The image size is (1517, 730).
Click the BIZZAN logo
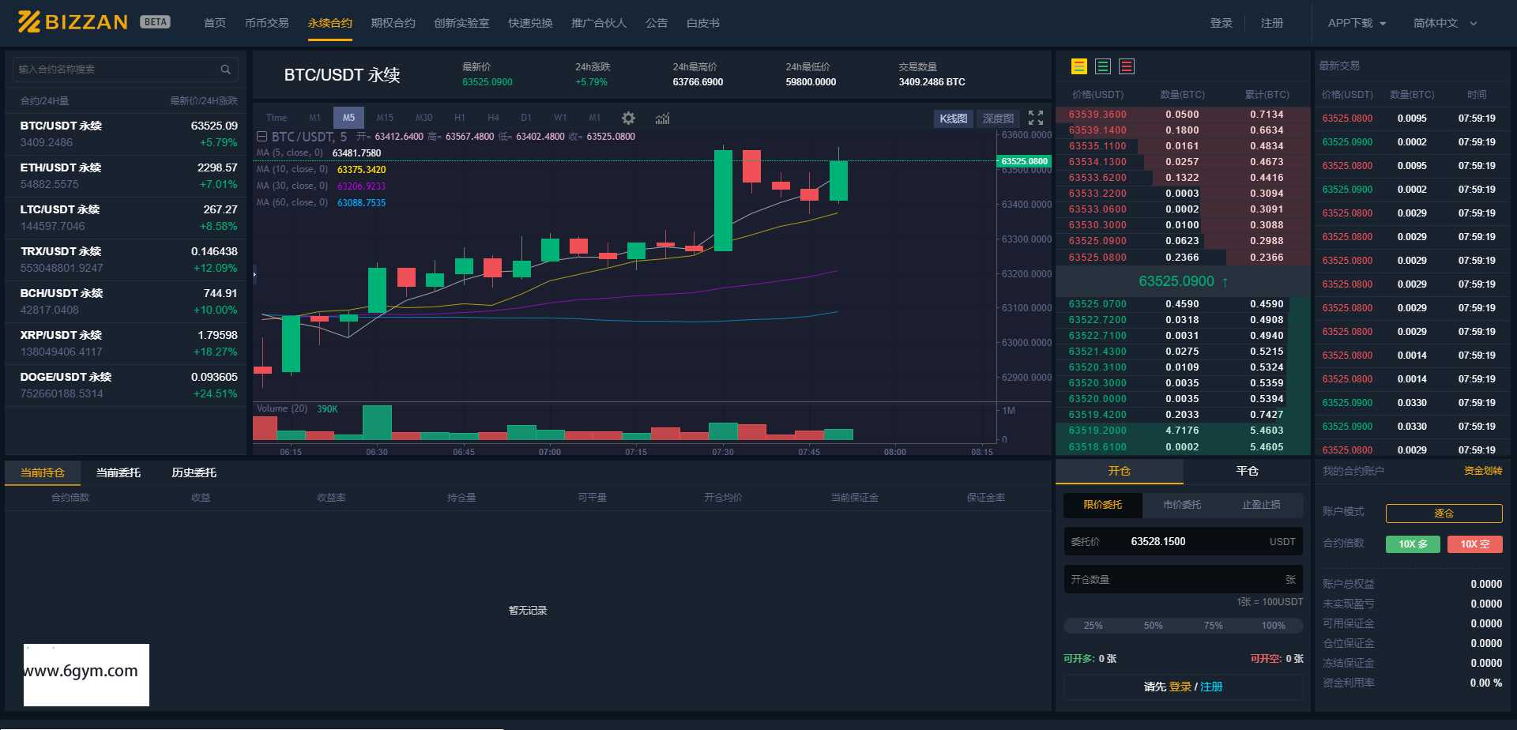(x=73, y=22)
